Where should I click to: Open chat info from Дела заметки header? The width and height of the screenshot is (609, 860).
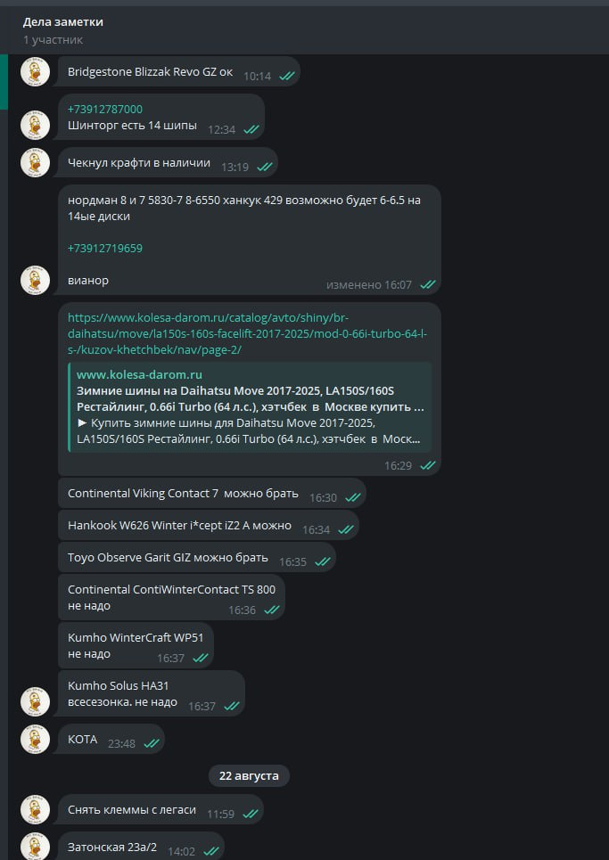point(61,21)
